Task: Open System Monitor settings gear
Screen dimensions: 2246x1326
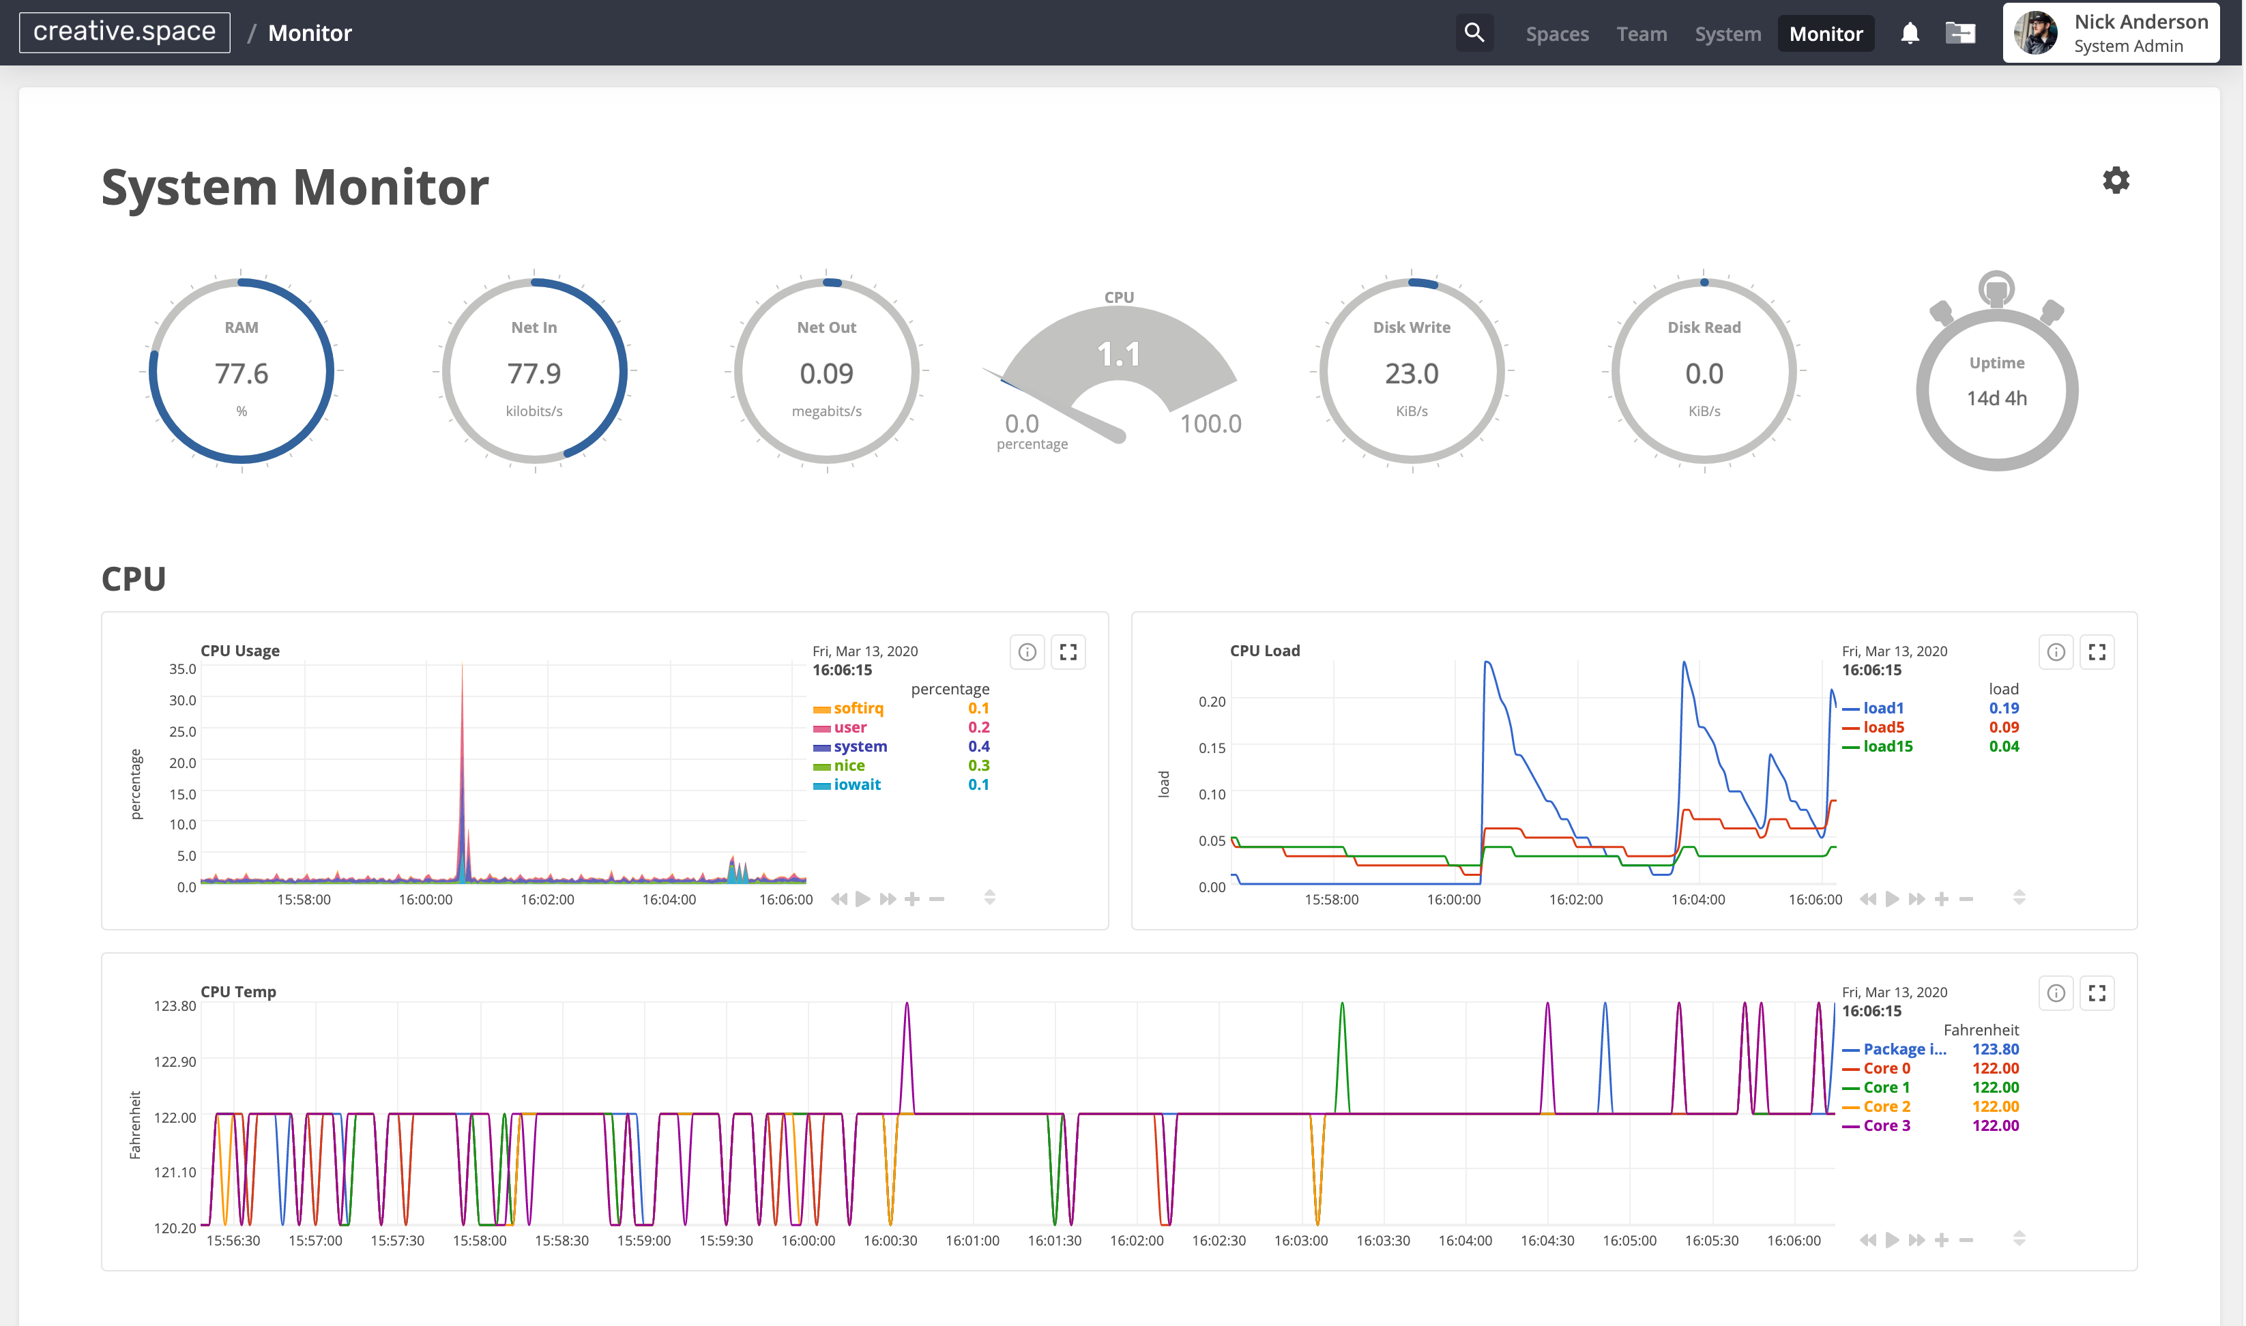Action: 2116,181
